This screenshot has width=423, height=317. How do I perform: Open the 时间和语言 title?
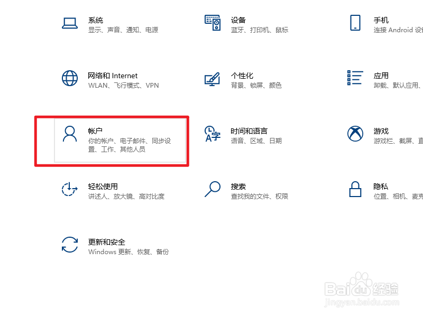[x=249, y=131]
